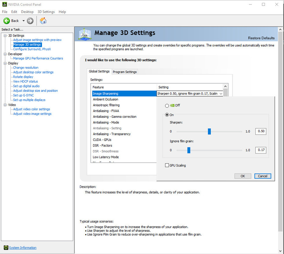Image resolution: width=284 pixels, height=254 pixels.
Task: Click the Sharpen value field 0.50
Action: pos(261,131)
